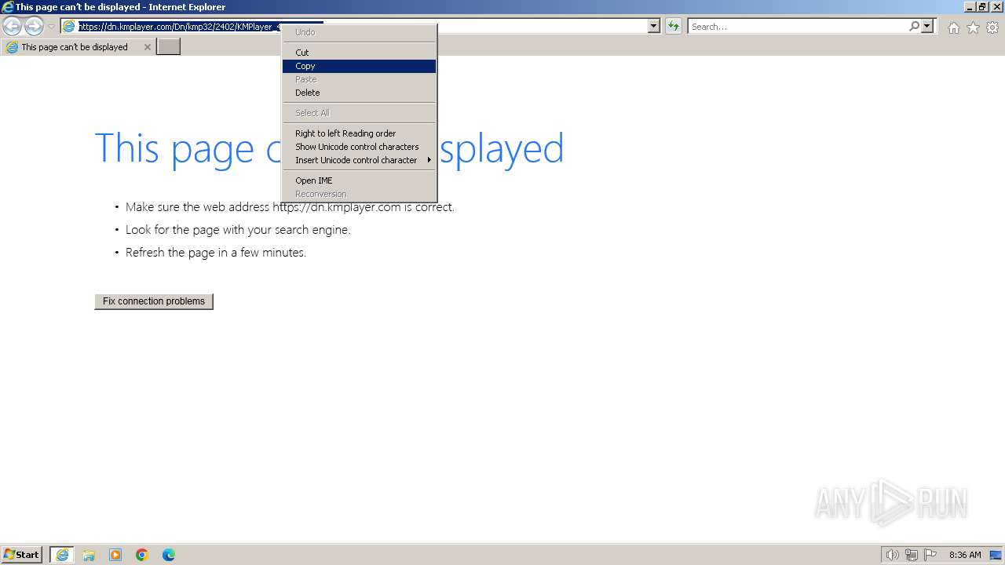Launch Microsoft Edge from taskbar
Screen dimensions: 1005x565
pos(169,555)
